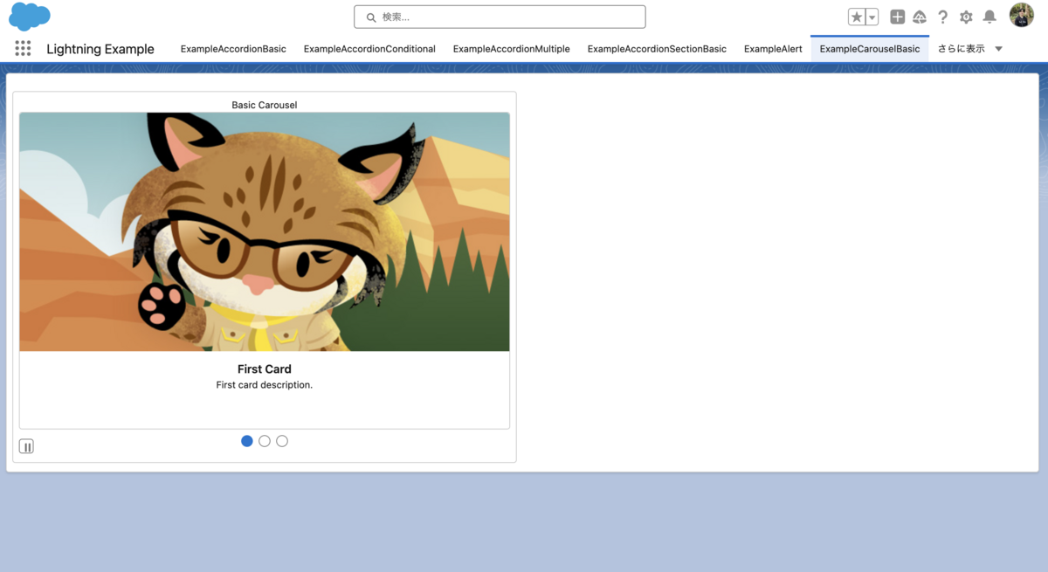The height and width of the screenshot is (572, 1048).
Task: Select the second carousel indicator dot
Action: (265, 441)
